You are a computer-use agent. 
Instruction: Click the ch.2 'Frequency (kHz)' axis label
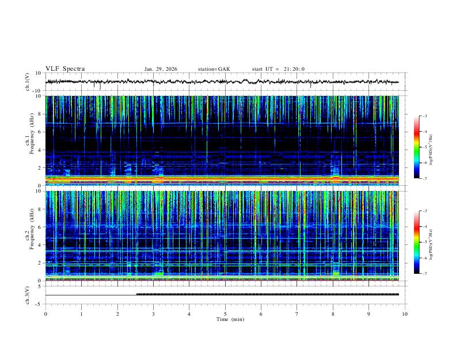click(x=32, y=229)
